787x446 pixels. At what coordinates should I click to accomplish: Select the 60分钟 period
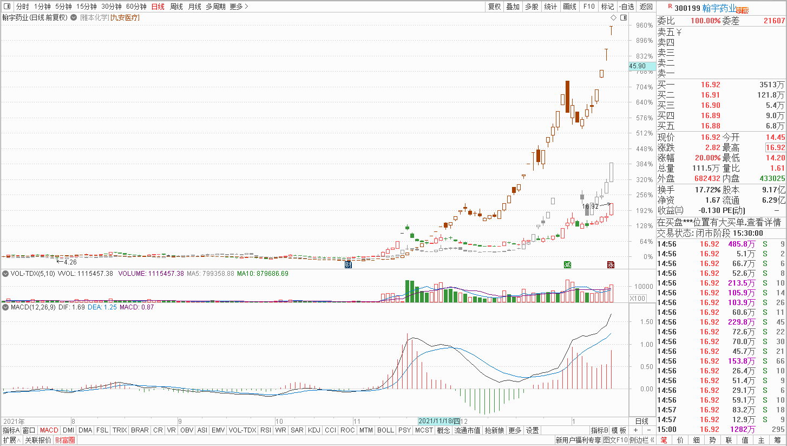point(136,7)
